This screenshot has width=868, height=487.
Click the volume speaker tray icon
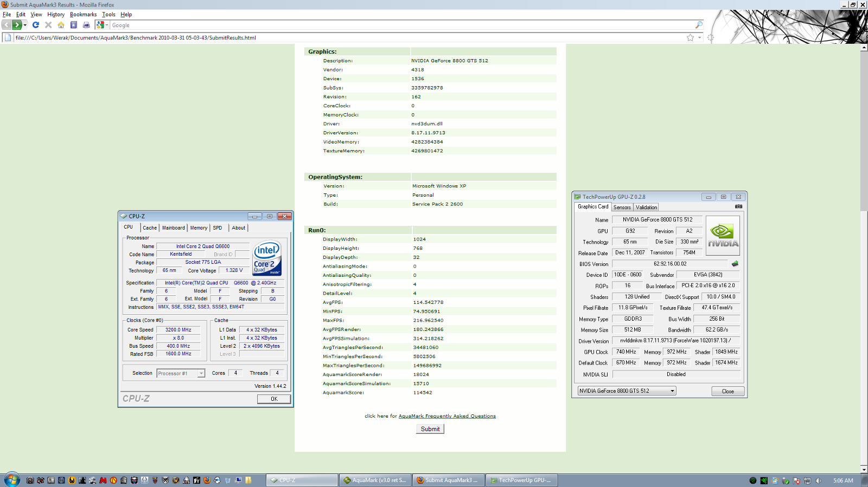818,480
